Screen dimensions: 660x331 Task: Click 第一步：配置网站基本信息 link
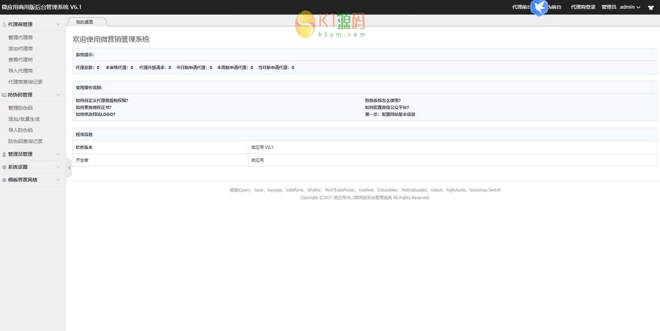(x=390, y=114)
